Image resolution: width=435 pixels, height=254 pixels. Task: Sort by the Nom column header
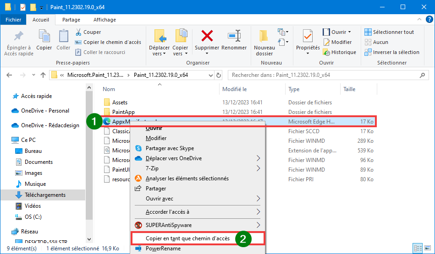coord(109,89)
